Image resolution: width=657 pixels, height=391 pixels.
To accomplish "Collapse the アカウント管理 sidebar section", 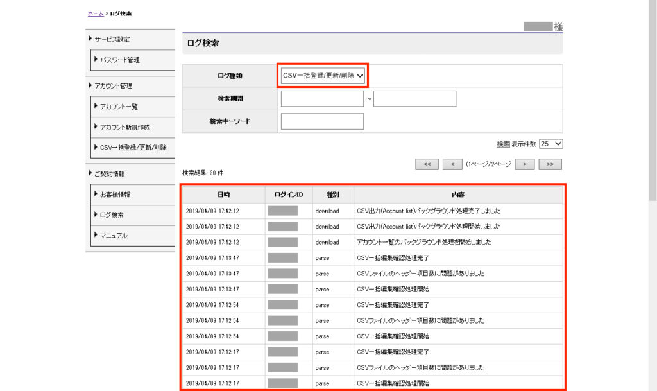I will tap(113, 85).
